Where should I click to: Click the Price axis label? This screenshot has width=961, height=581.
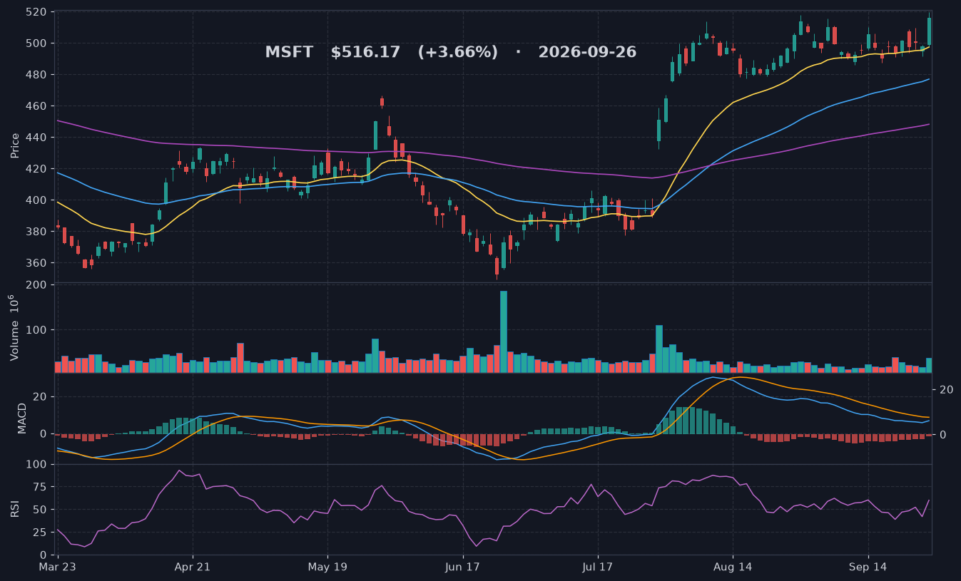15,145
